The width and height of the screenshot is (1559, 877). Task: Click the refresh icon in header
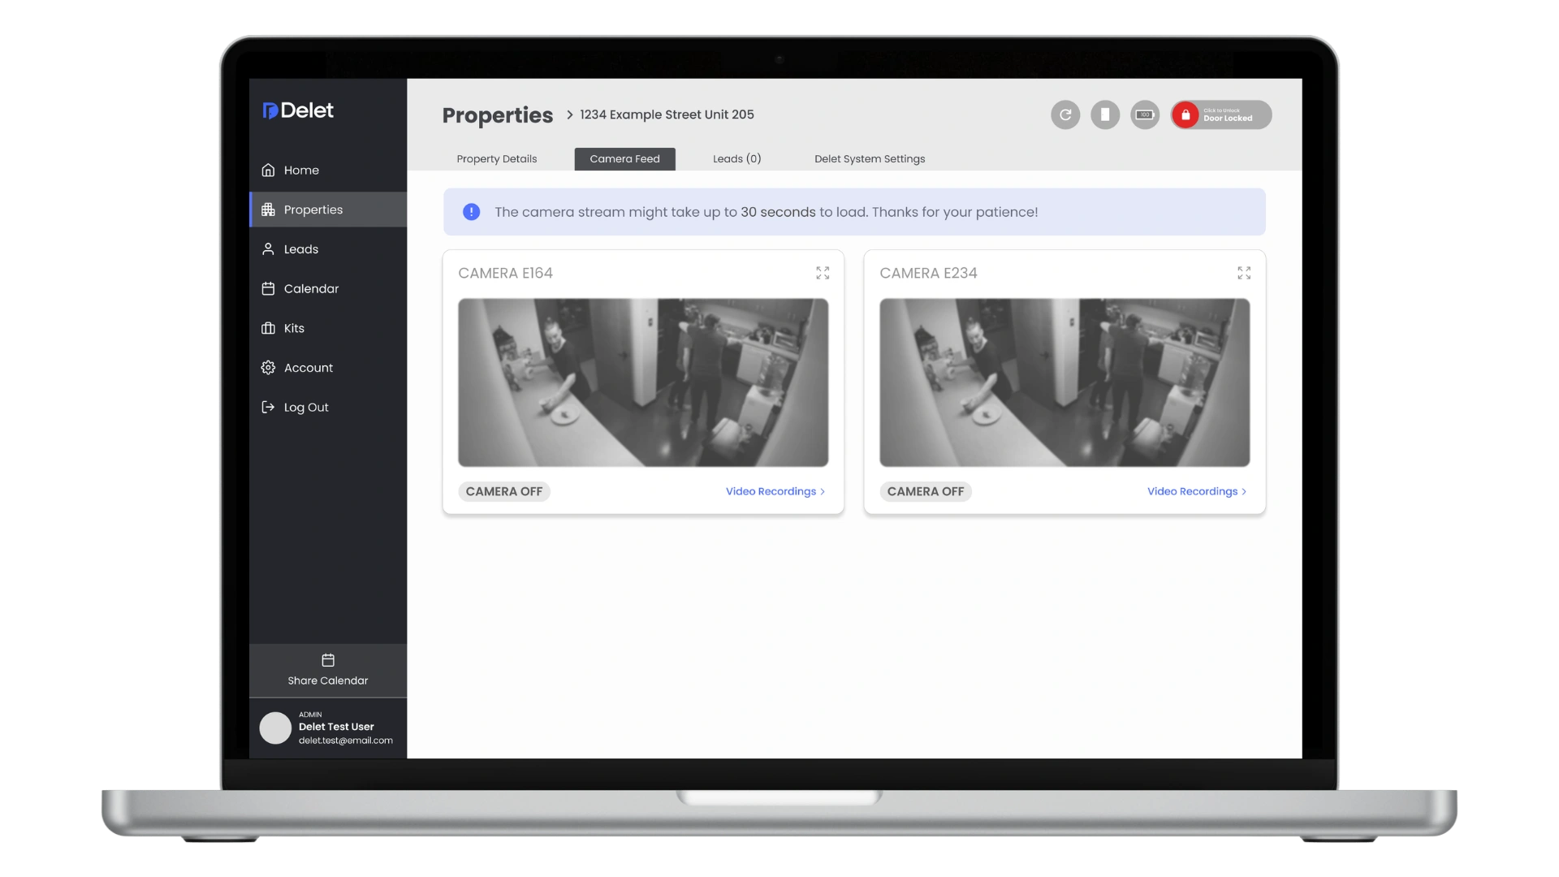tap(1065, 114)
